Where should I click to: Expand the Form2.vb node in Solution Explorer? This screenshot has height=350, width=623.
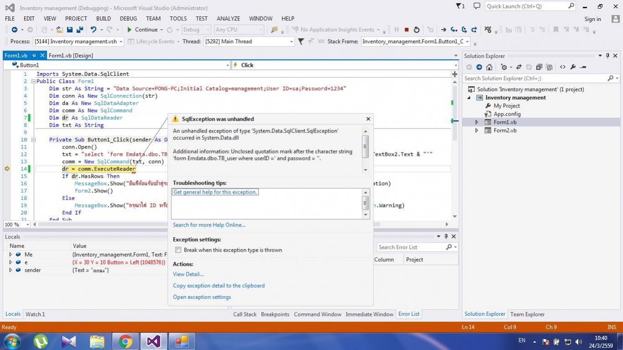pos(477,130)
